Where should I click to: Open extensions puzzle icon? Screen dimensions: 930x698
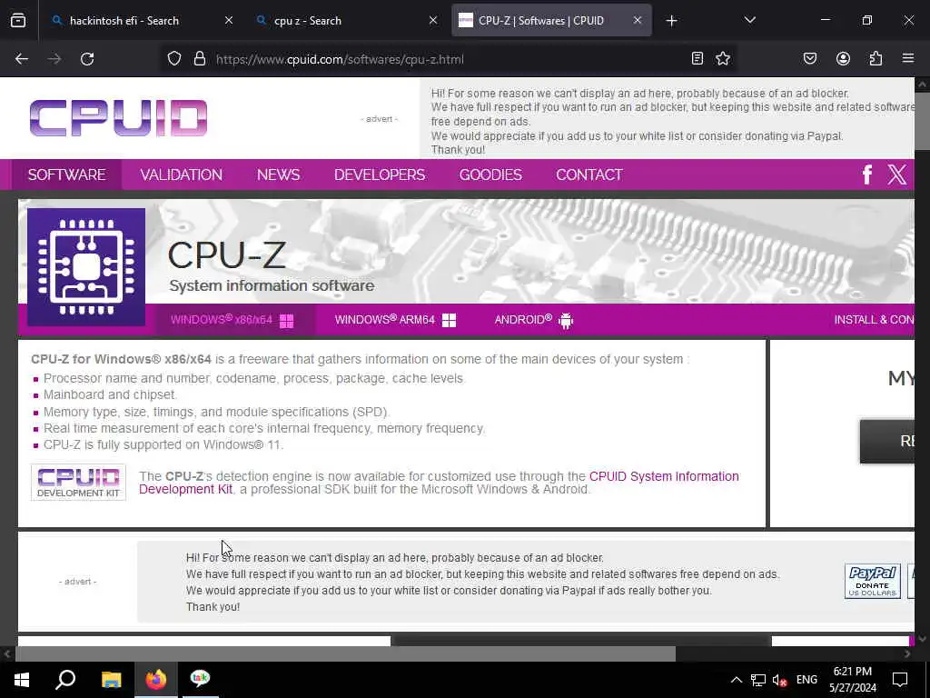(x=876, y=59)
